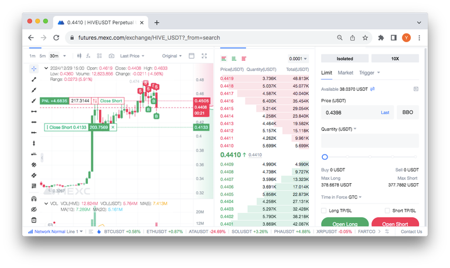This screenshot has height=268, width=450.
Task: Open the Contact Us link
Action: [x=411, y=232]
